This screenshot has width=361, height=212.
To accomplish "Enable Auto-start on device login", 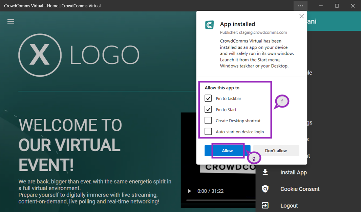I will (x=208, y=132).
